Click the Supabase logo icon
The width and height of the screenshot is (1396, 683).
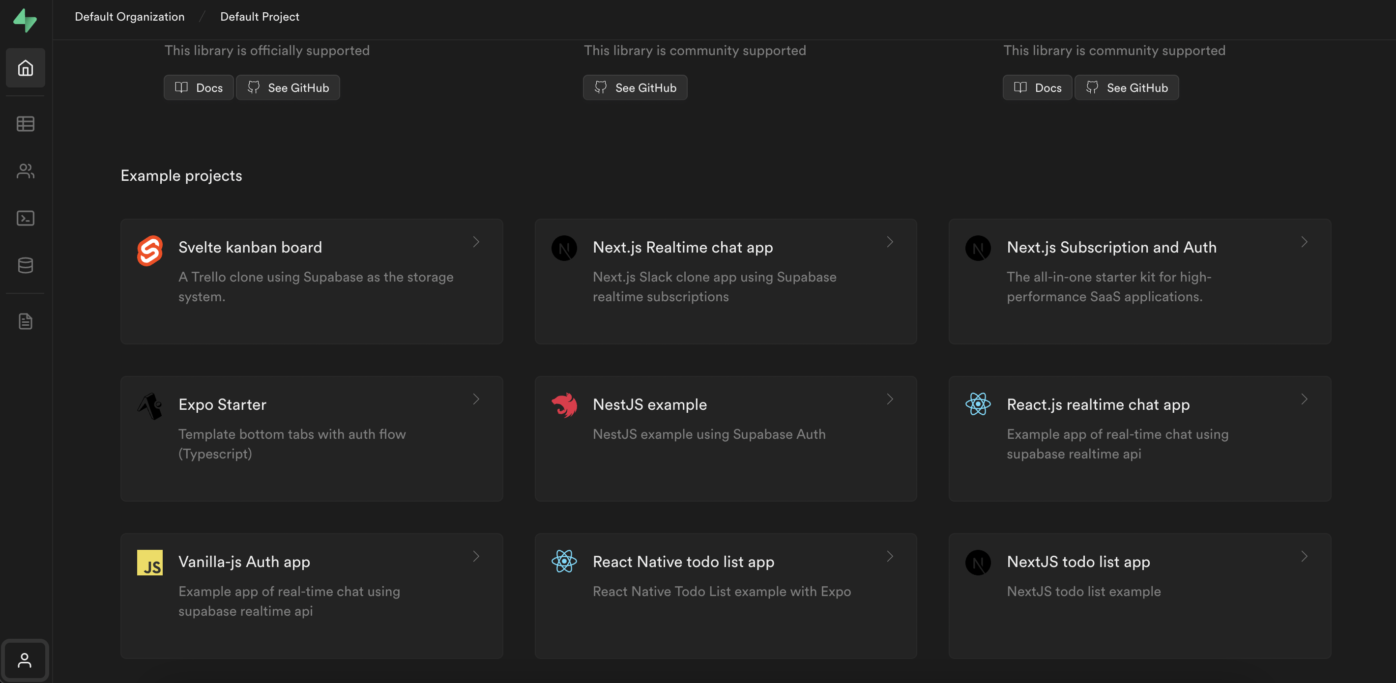click(x=25, y=20)
